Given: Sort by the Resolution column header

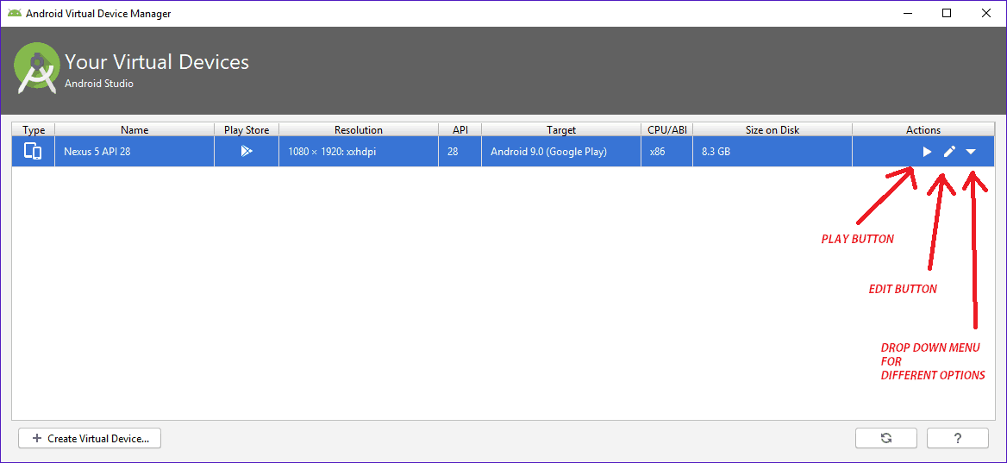Looking at the screenshot, I should point(359,129).
